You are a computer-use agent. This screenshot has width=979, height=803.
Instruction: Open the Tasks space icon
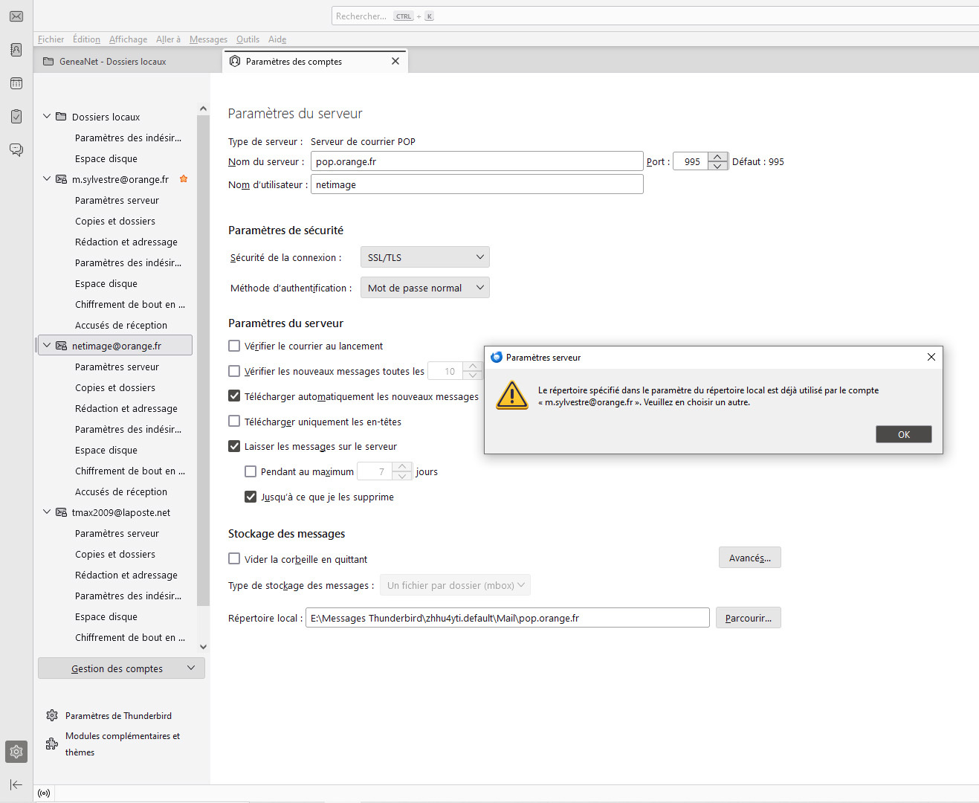(16, 117)
